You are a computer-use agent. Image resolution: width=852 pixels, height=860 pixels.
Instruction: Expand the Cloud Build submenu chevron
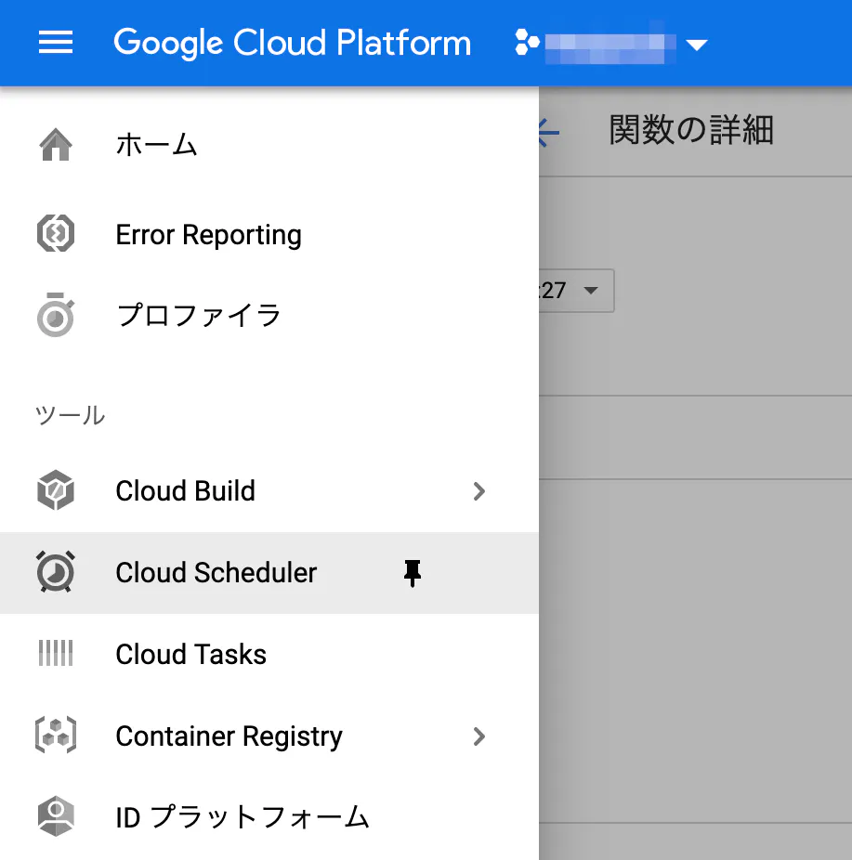(x=479, y=491)
